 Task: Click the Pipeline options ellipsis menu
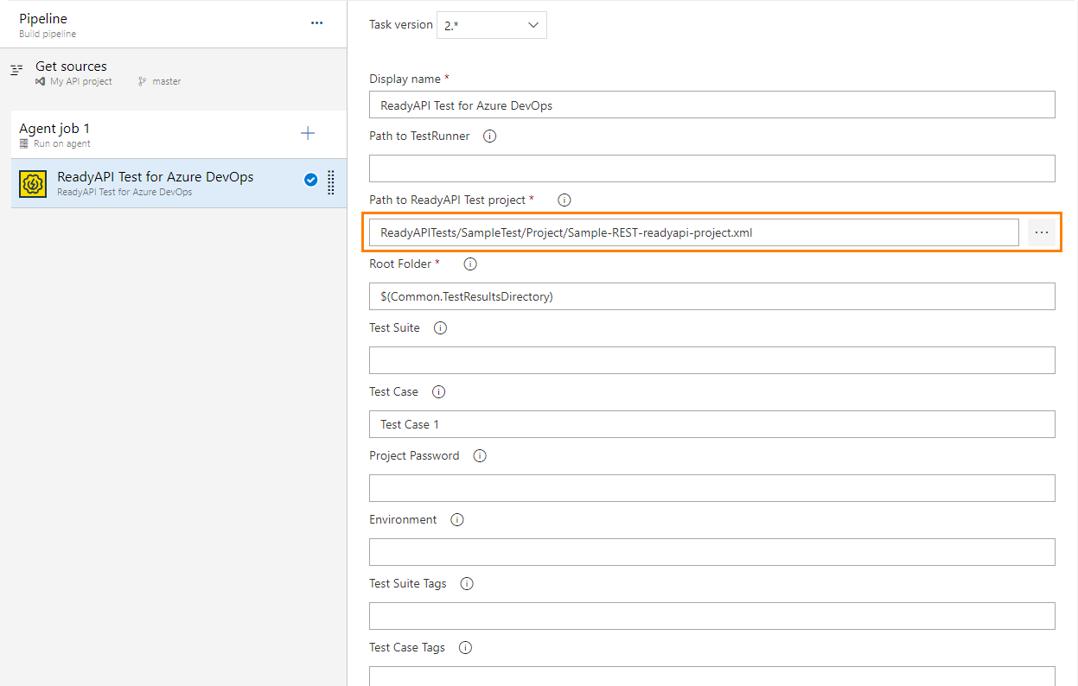click(316, 23)
